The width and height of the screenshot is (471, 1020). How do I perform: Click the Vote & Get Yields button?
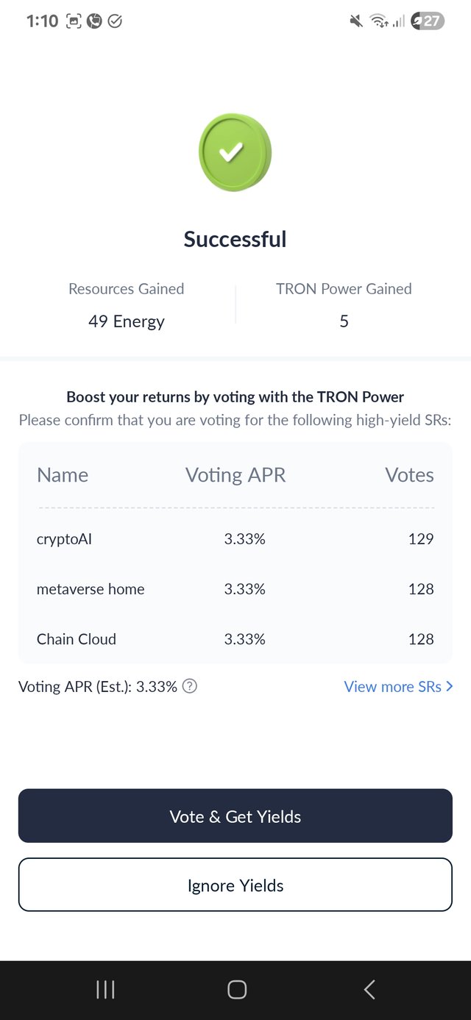click(x=235, y=816)
